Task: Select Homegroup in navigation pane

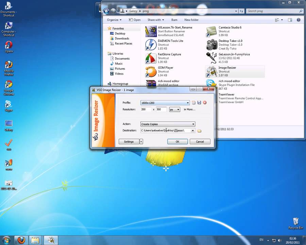Action: coord(120,84)
